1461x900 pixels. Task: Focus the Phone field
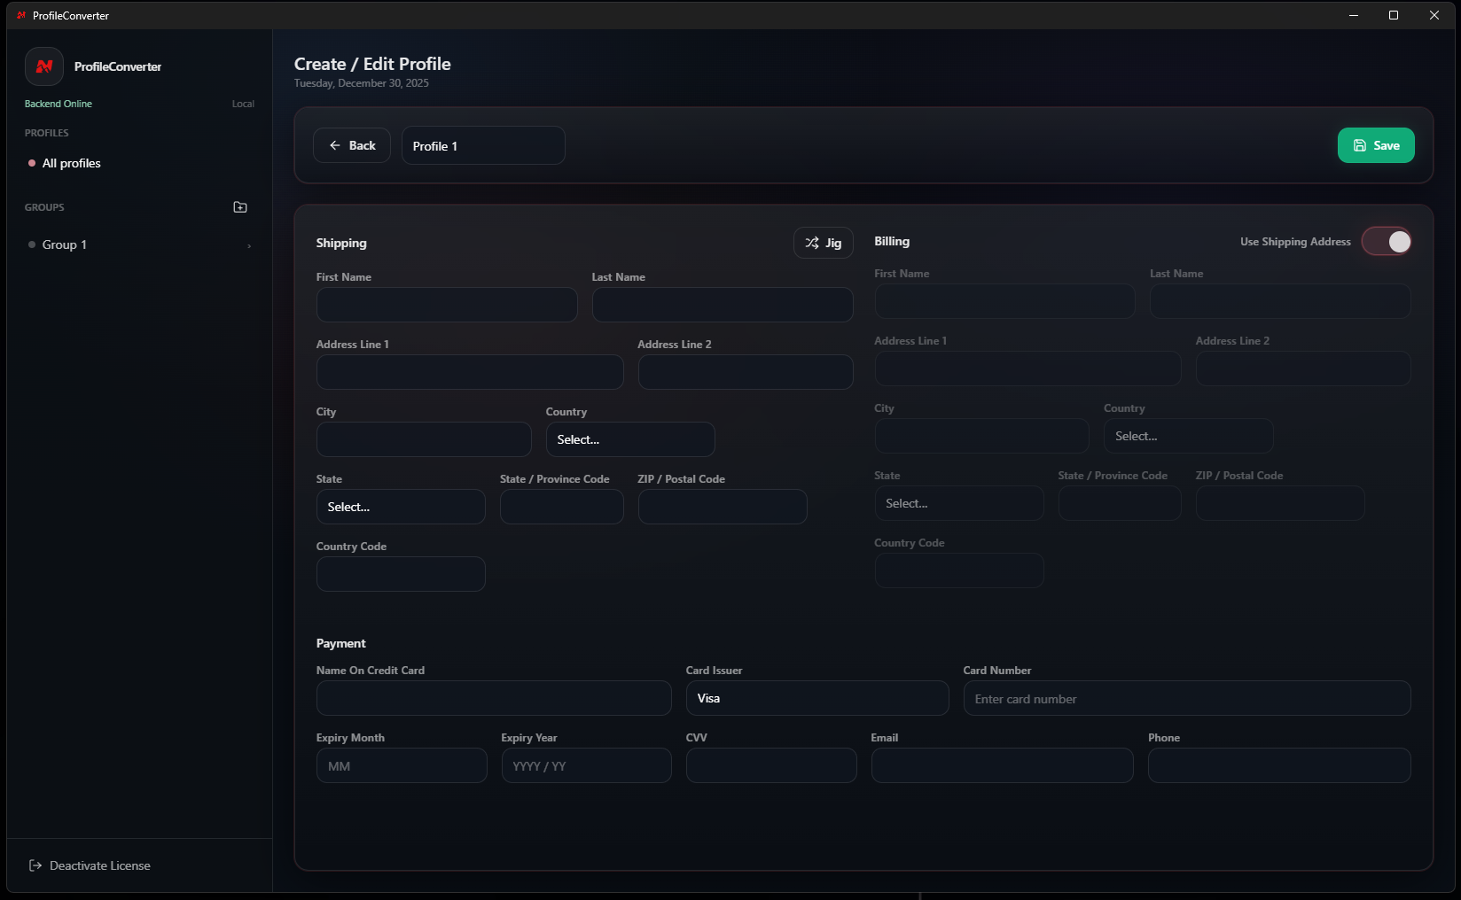pyautogui.click(x=1279, y=765)
